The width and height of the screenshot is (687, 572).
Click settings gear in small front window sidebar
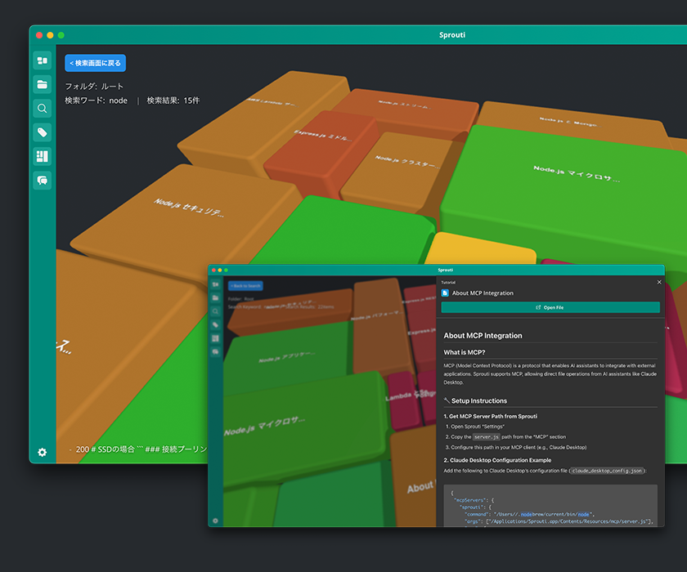(216, 521)
